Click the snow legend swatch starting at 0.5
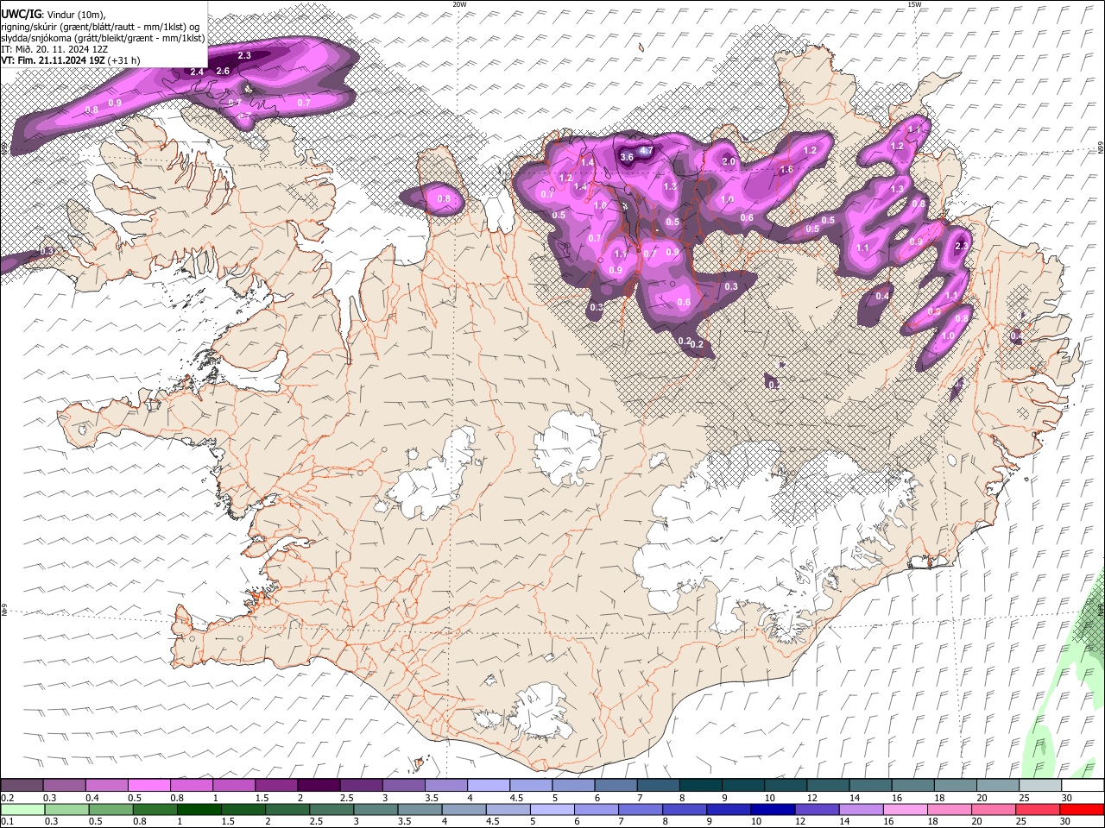 148,785
